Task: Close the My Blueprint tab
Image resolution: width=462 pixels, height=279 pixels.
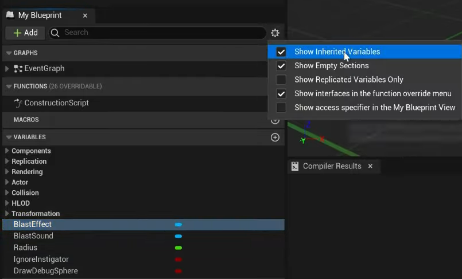Action: (85, 16)
